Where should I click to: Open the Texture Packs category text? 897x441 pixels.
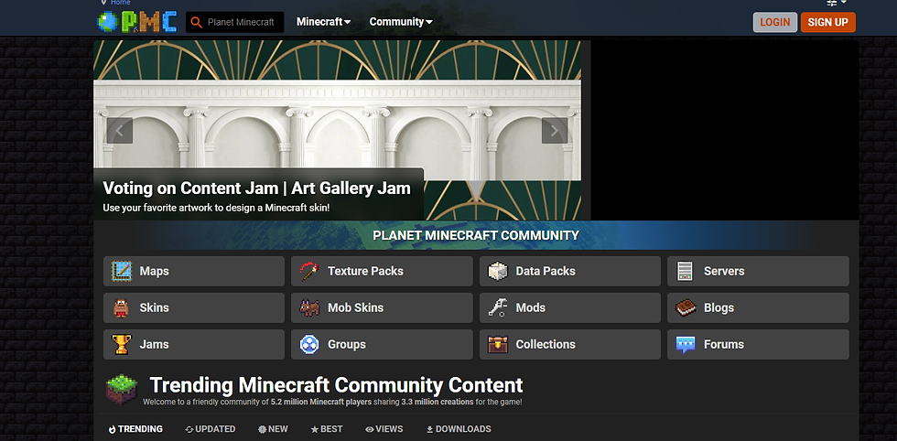pyautogui.click(x=365, y=271)
